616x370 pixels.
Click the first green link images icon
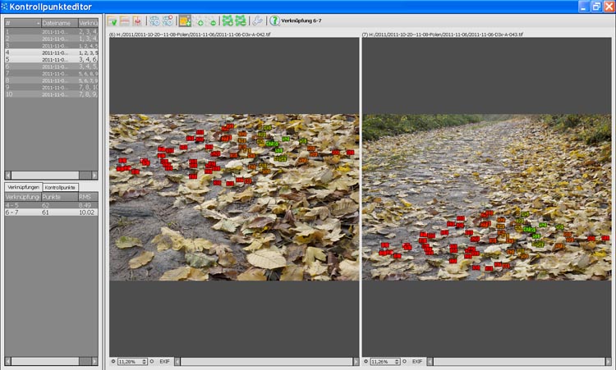228,21
